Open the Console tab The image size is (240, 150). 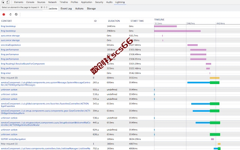(30, 2)
